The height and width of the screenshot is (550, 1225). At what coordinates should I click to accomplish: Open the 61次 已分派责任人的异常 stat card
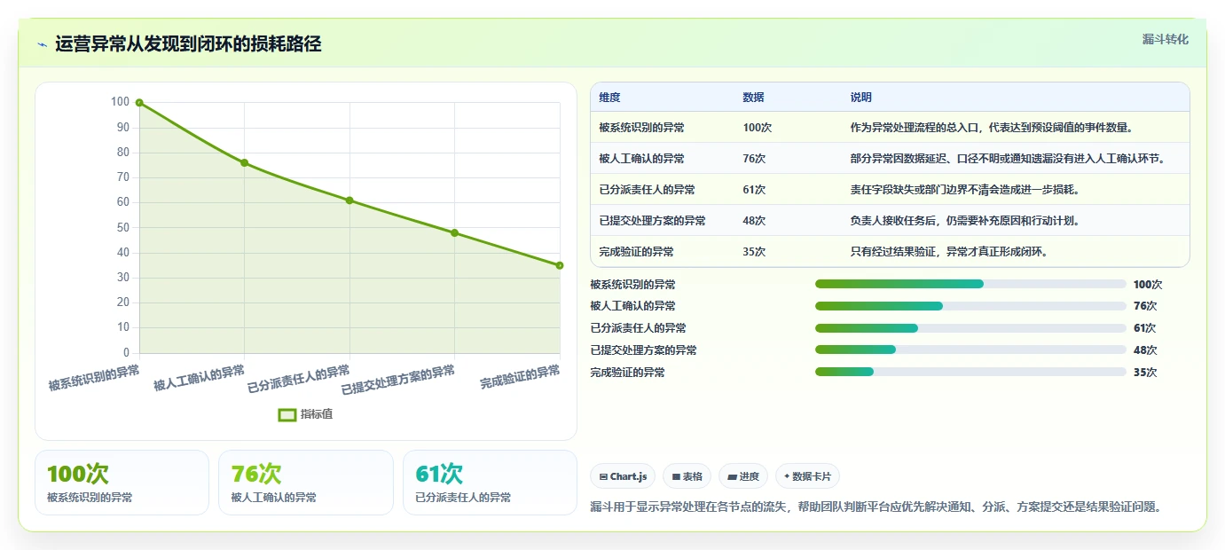coord(490,483)
